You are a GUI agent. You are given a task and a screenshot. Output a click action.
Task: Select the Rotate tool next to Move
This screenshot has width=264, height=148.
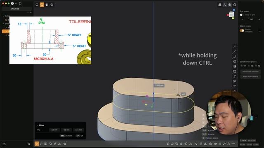point(41,143)
